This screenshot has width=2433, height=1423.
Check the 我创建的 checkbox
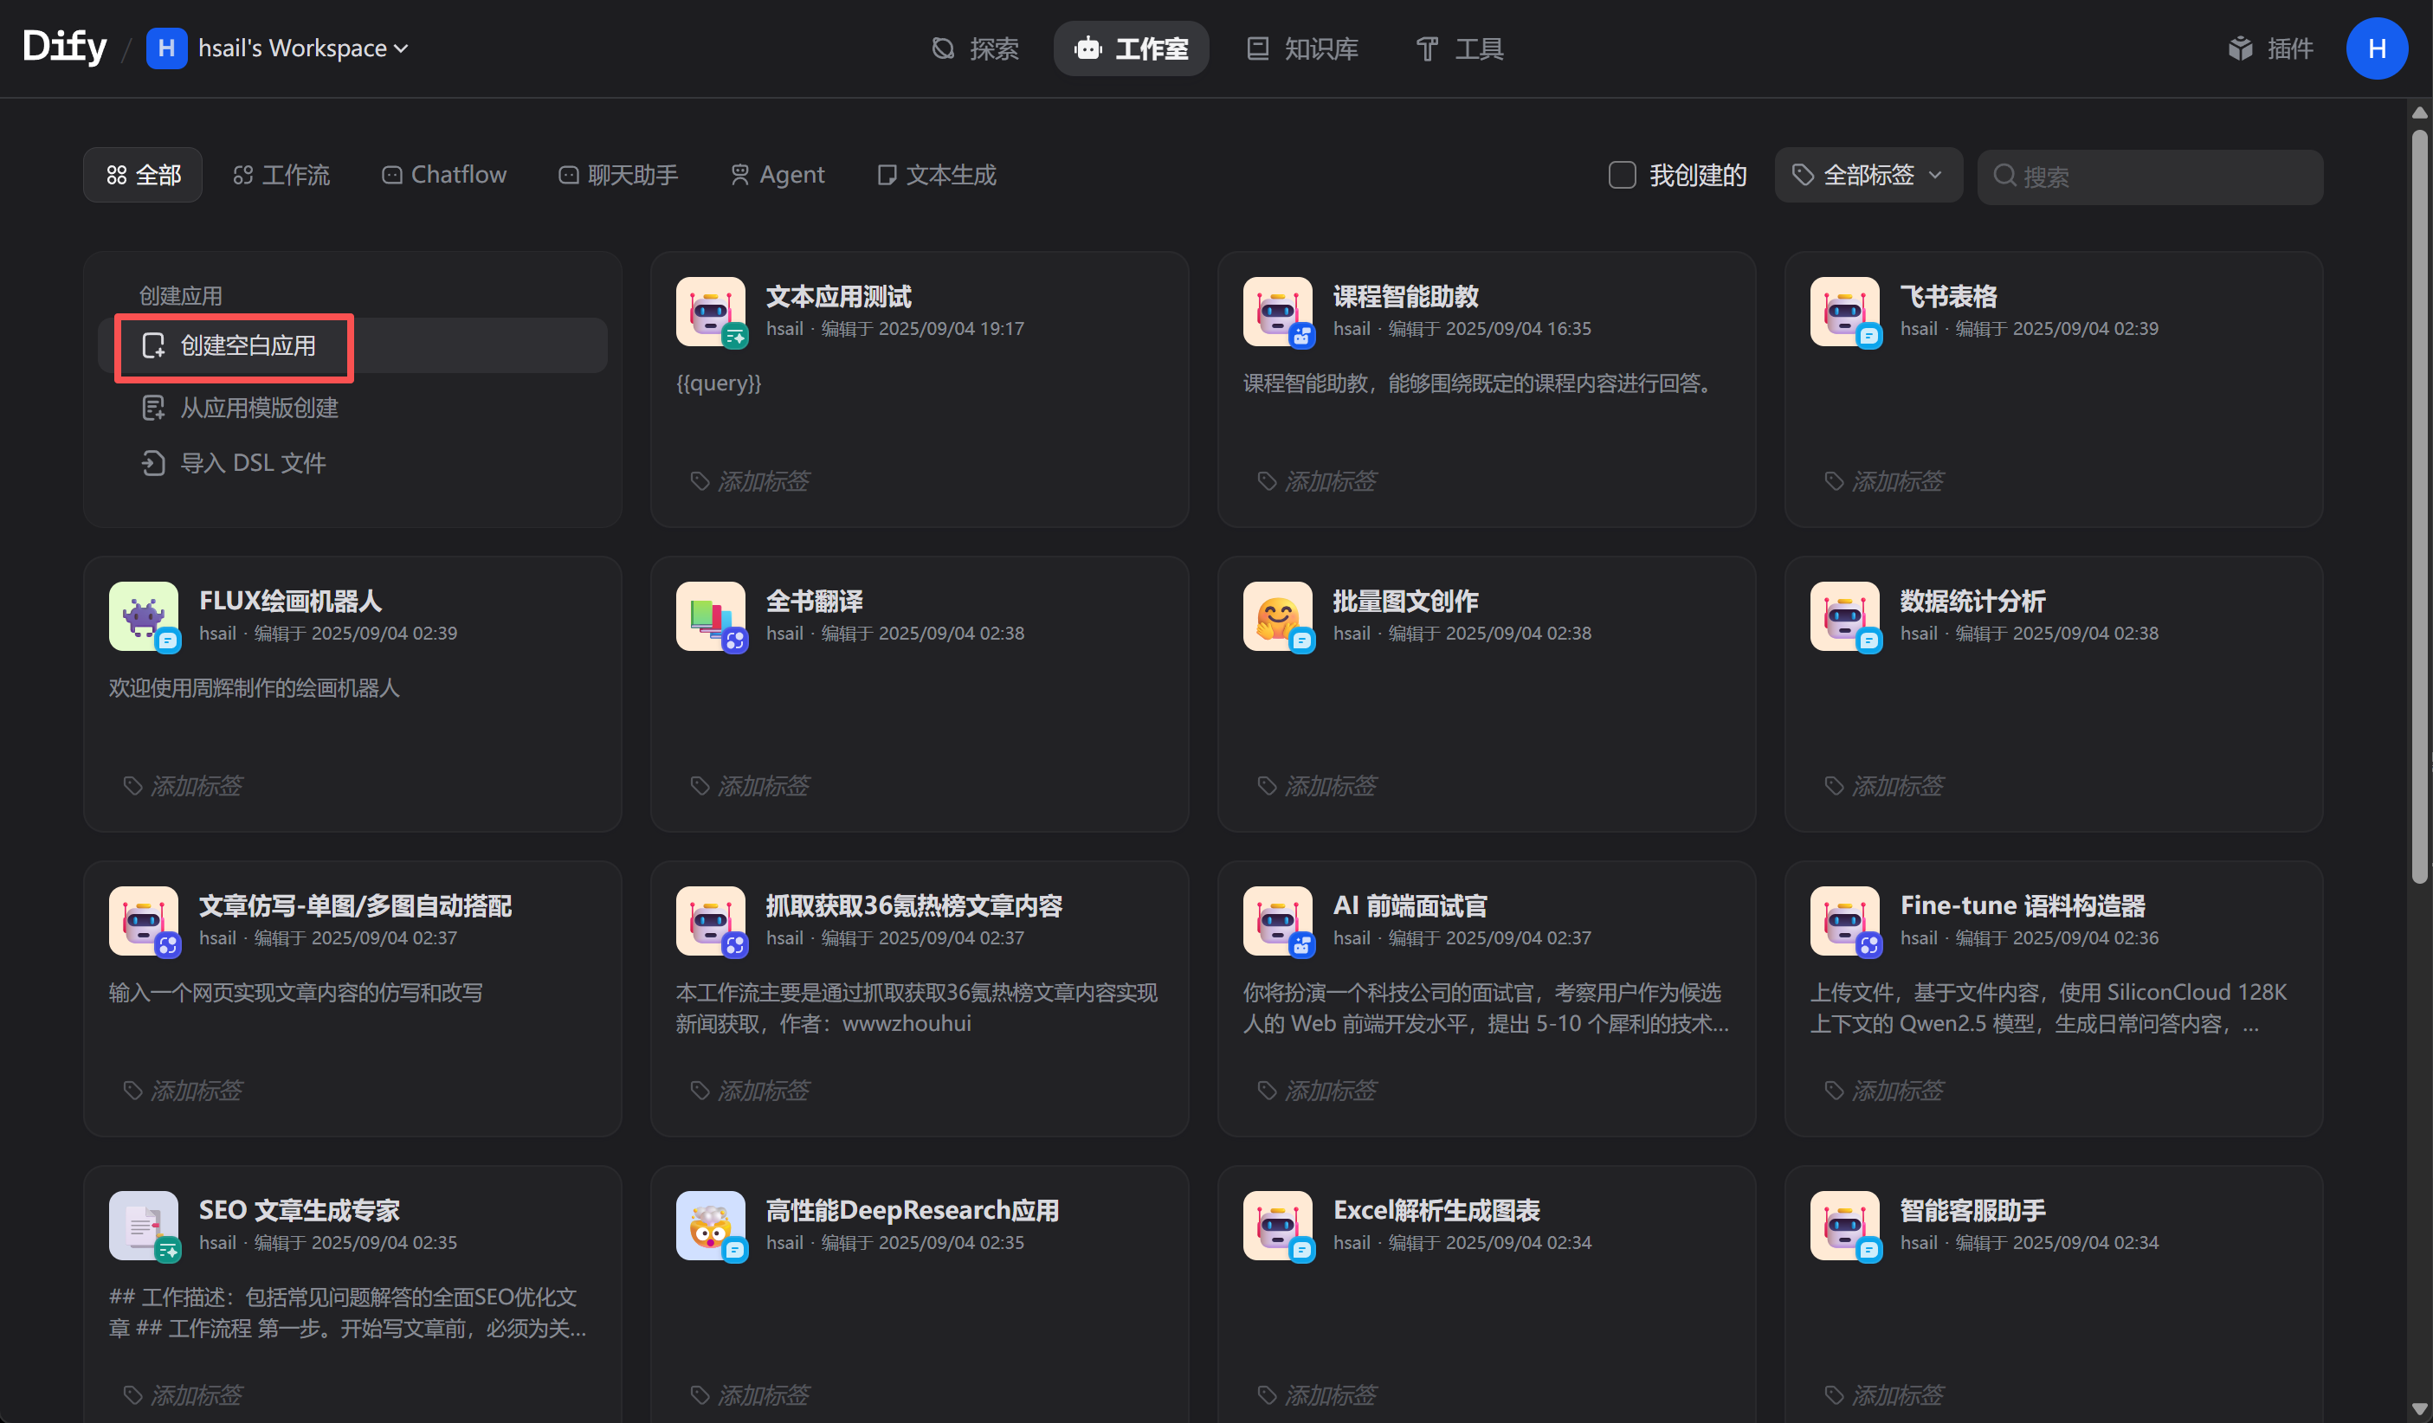[1621, 175]
